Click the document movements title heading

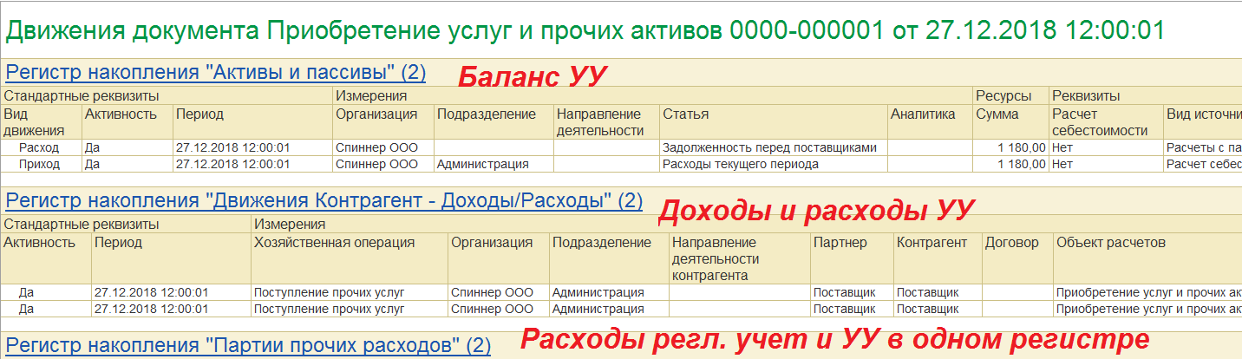point(585,30)
